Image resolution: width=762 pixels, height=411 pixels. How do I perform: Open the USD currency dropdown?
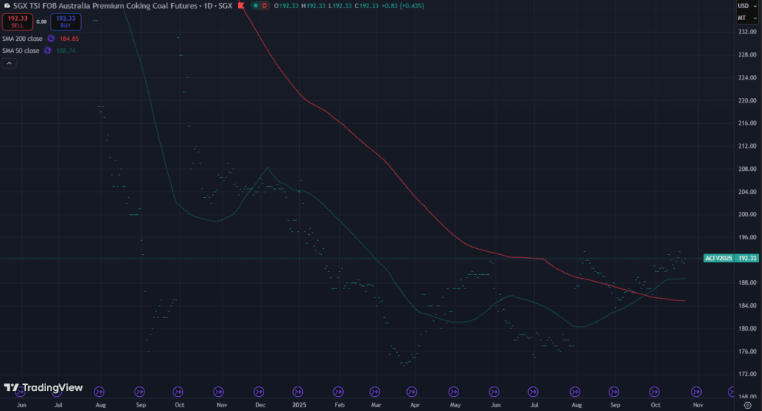tap(742, 6)
